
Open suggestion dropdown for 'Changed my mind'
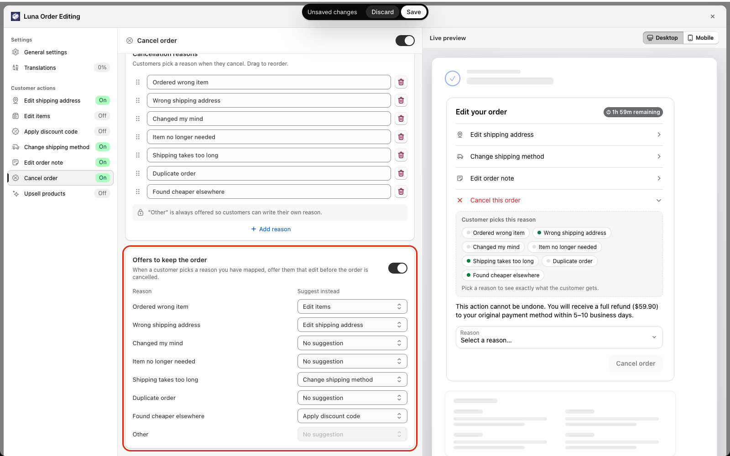[x=352, y=343]
